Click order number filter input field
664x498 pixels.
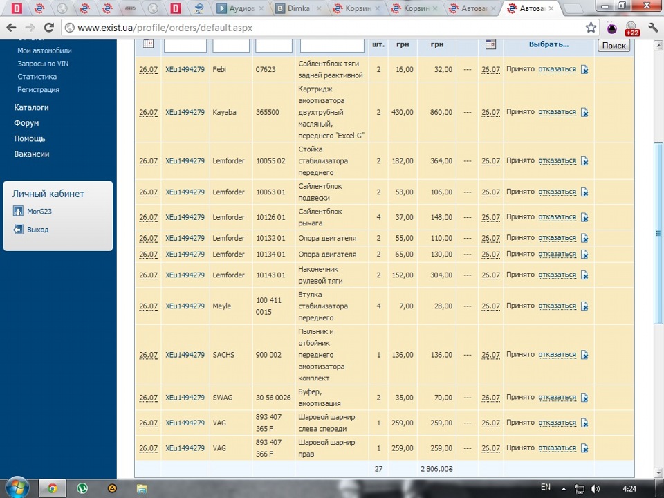pyautogui.click(x=185, y=45)
